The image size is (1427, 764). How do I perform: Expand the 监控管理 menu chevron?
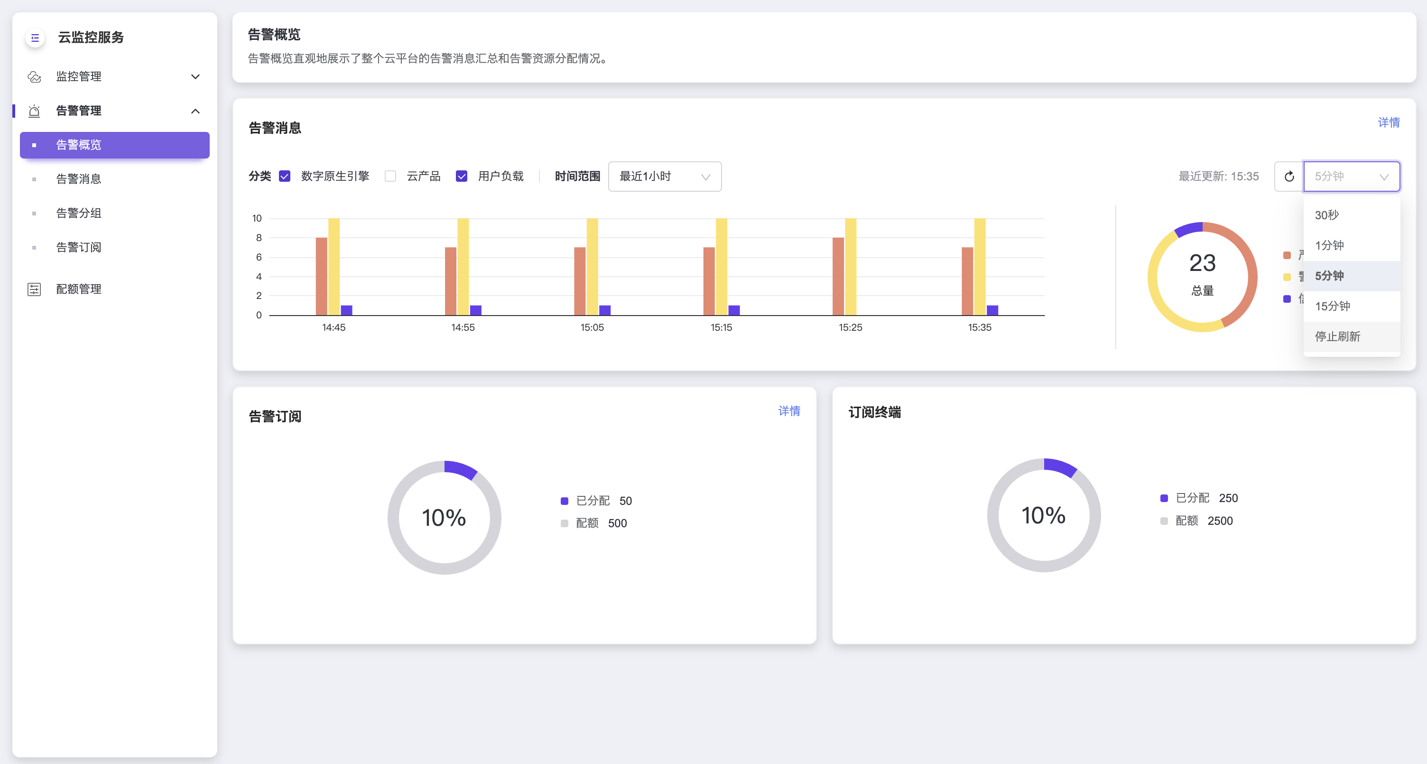[x=195, y=76]
